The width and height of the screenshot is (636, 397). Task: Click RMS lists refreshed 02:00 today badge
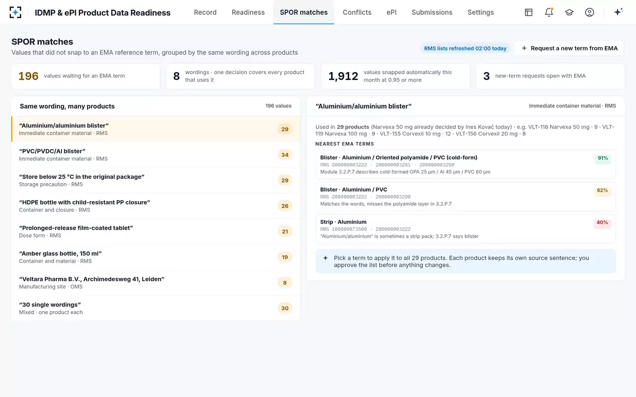[465, 48]
